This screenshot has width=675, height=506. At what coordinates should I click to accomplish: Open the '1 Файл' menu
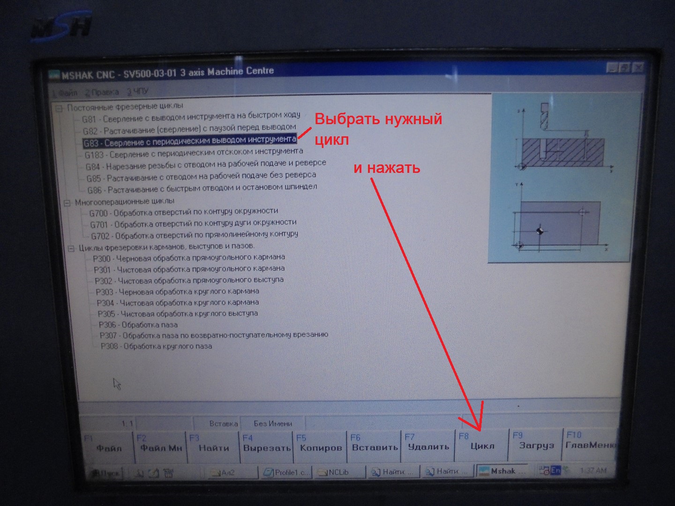tap(64, 92)
